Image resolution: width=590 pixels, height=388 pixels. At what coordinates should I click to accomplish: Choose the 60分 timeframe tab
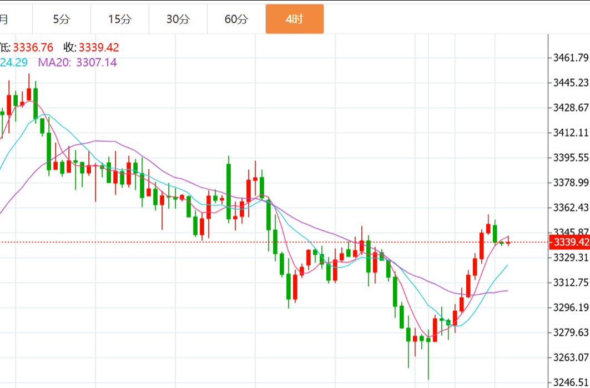236,19
